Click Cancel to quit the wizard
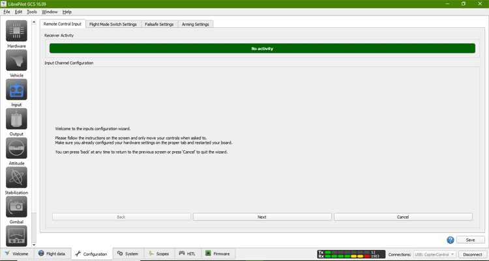This screenshot has height=261, width=489. point(403,217)
